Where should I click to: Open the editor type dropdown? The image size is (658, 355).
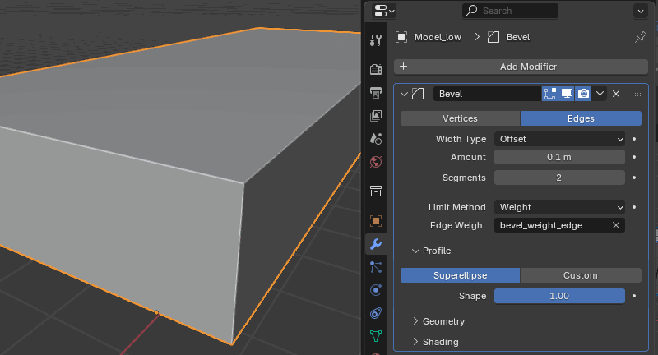(x=383, y=12)
